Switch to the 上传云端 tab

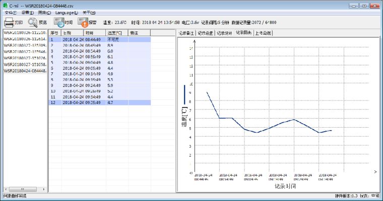coord(263,33)
